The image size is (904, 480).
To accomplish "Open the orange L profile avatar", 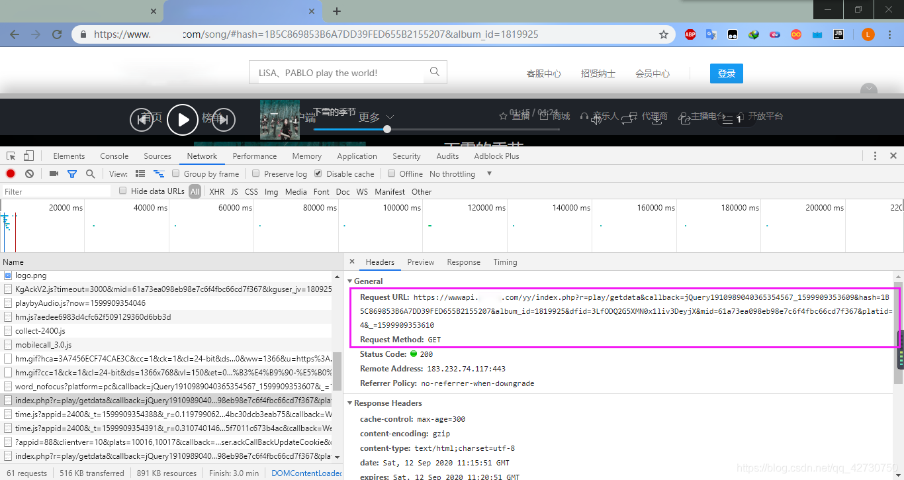I will tap(868, 34).
